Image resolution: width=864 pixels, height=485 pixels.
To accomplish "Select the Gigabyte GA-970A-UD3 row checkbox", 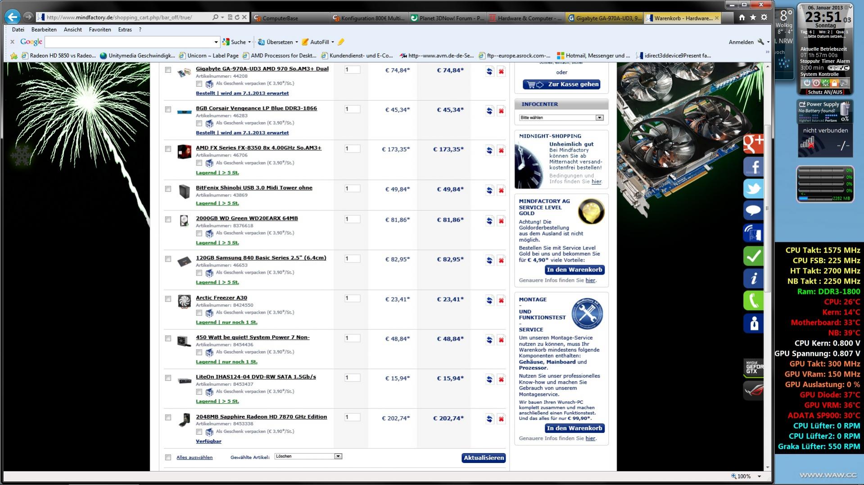I will [x=168, y=70].
